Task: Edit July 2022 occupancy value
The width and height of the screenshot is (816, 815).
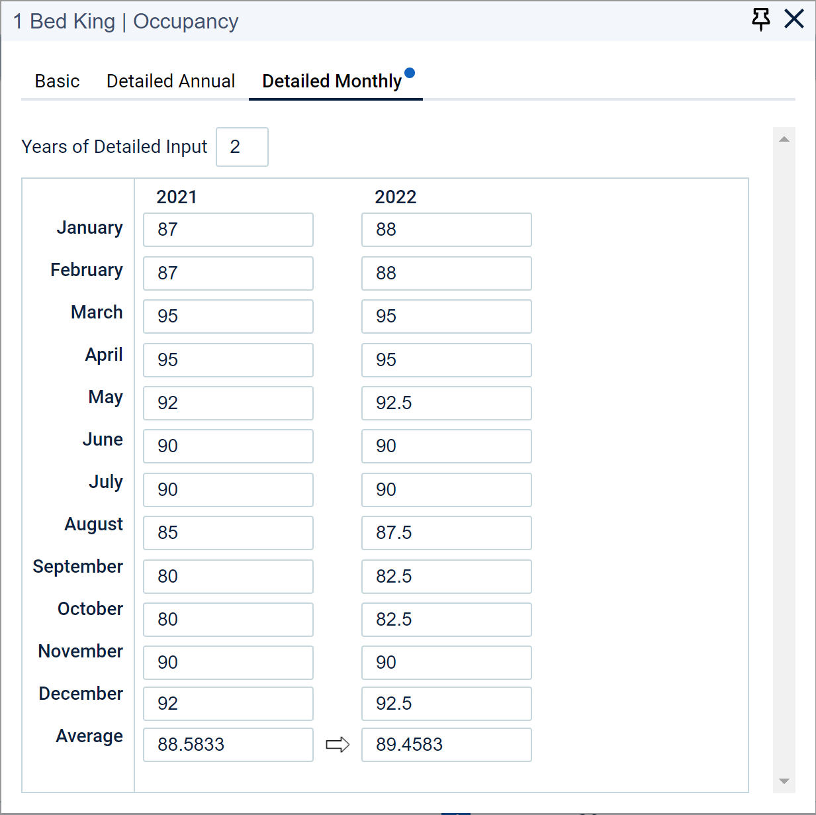Action: tap(447, 490)
